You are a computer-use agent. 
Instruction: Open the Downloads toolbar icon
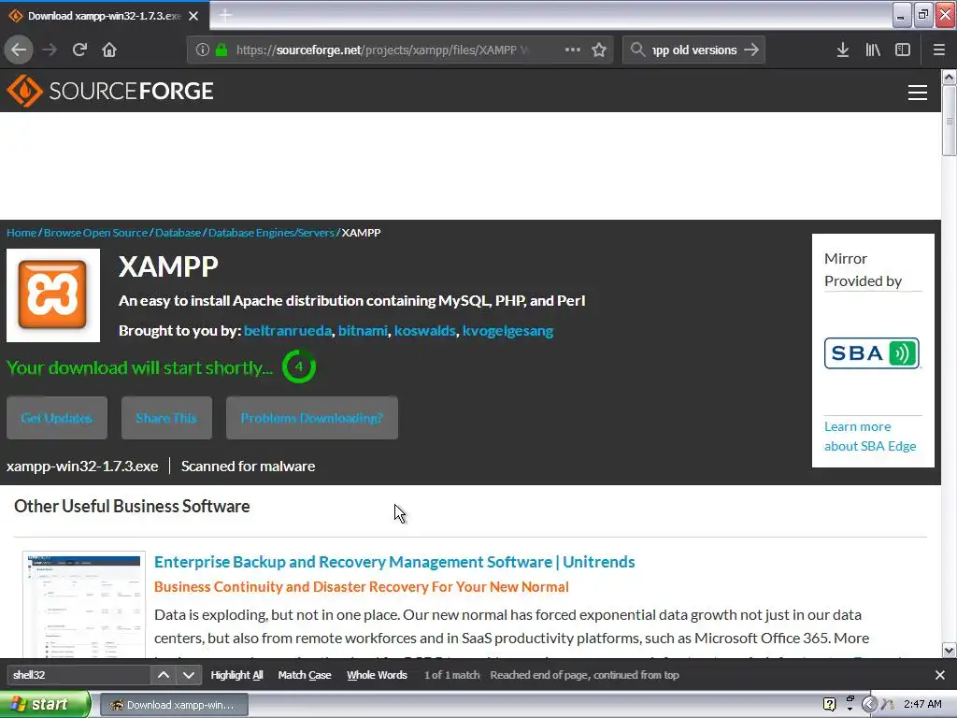click(x=843, y=50)
